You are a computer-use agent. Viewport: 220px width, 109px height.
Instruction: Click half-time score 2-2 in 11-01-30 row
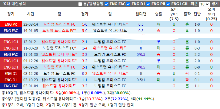pyautogui.click(x=197, y=54)
